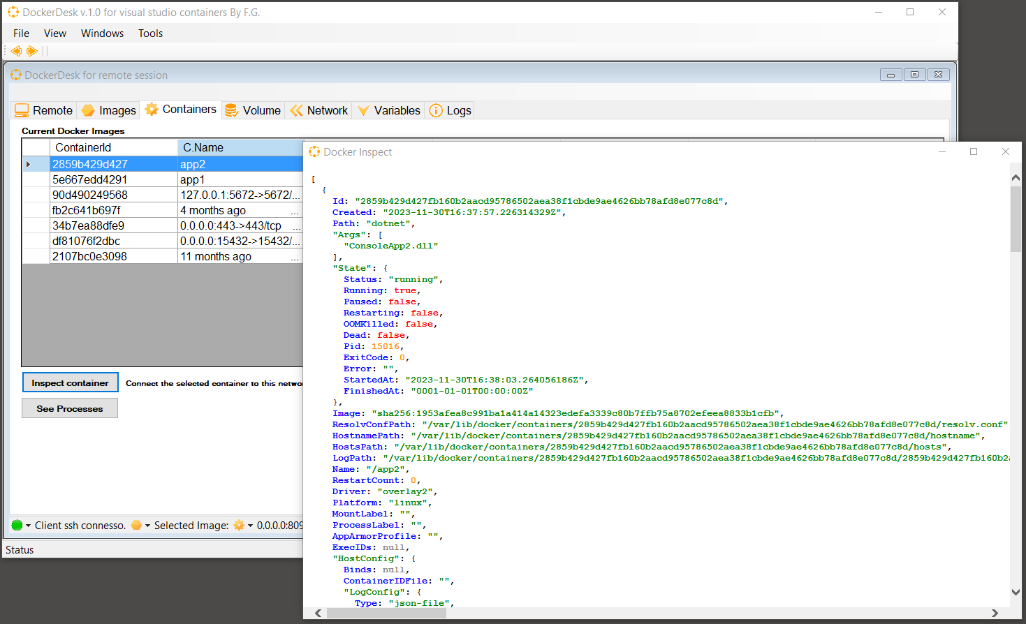Click the See Processes button
Viewport: 1026px width, 624px height.
click(69, 408)
